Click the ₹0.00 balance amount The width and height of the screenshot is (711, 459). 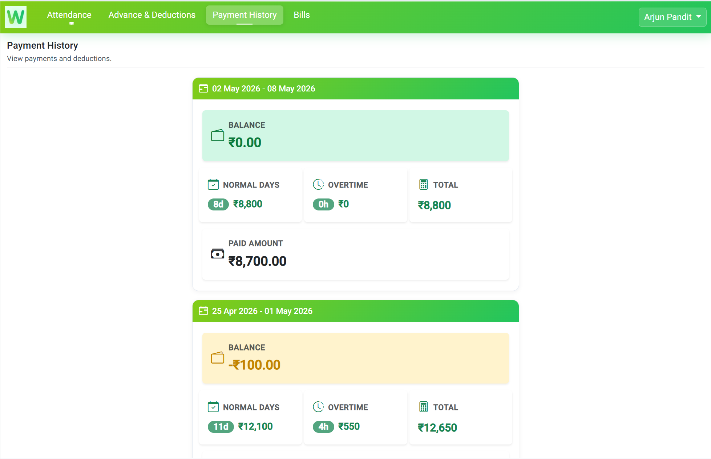(245, 143)
